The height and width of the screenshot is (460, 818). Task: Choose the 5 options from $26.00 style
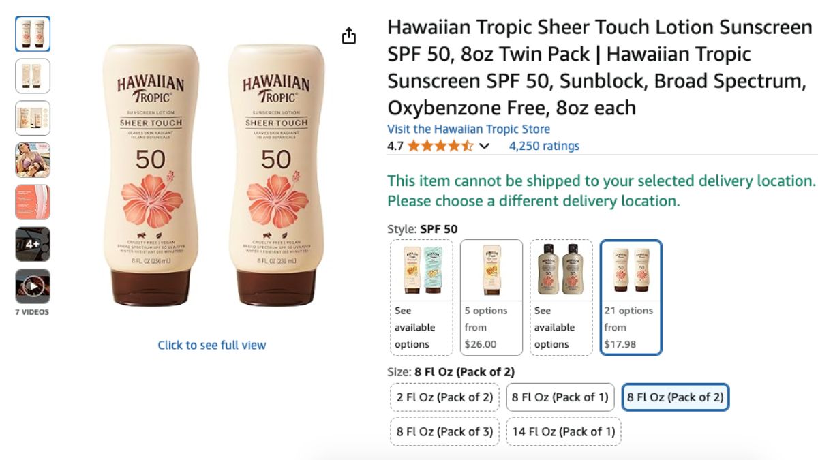491,297
